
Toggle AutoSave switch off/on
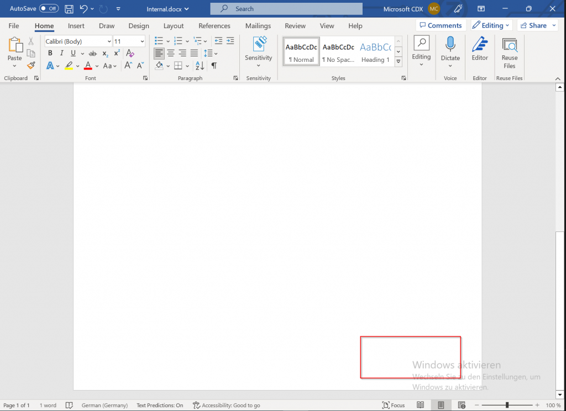coord(49,9)
